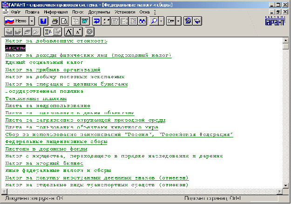Click text Налог на отдельные виды транспортных средств

[x=97, y=185]
